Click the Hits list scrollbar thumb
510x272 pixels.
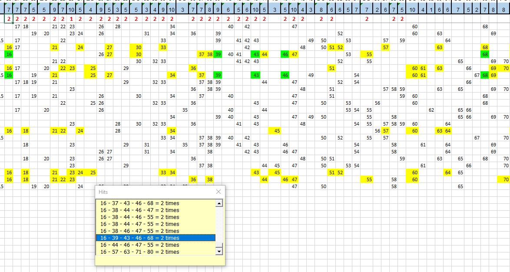[x=219, y=244]
